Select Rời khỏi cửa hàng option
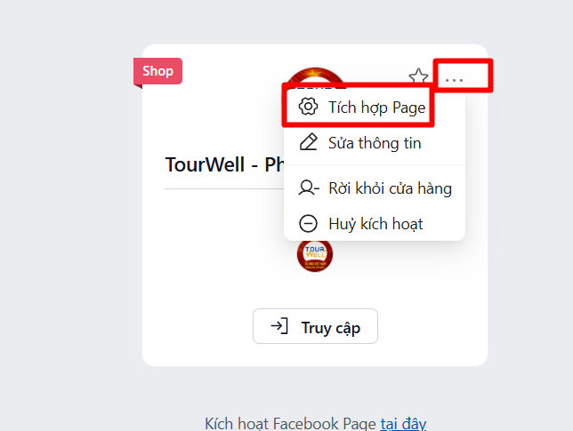Image resolution: width=573 pixels, height=431 pixels. [390, 188]
